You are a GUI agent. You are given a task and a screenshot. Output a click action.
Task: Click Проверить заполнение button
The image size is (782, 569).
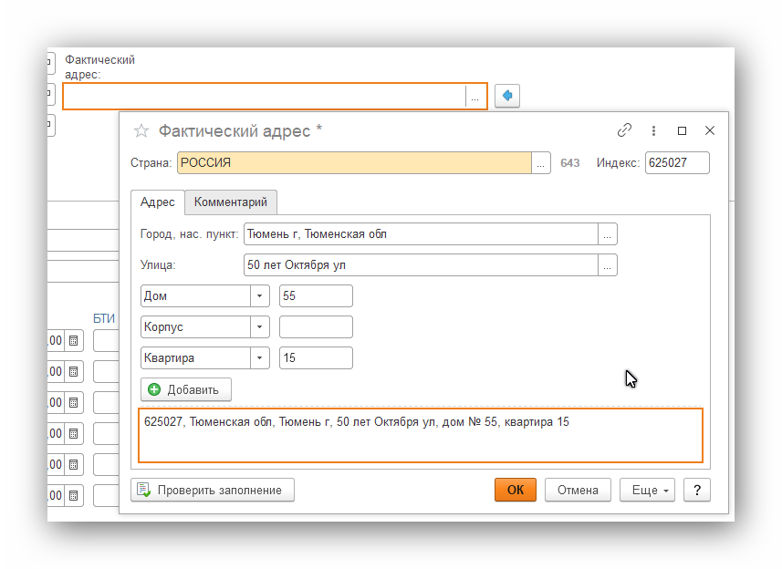point(213,490)
